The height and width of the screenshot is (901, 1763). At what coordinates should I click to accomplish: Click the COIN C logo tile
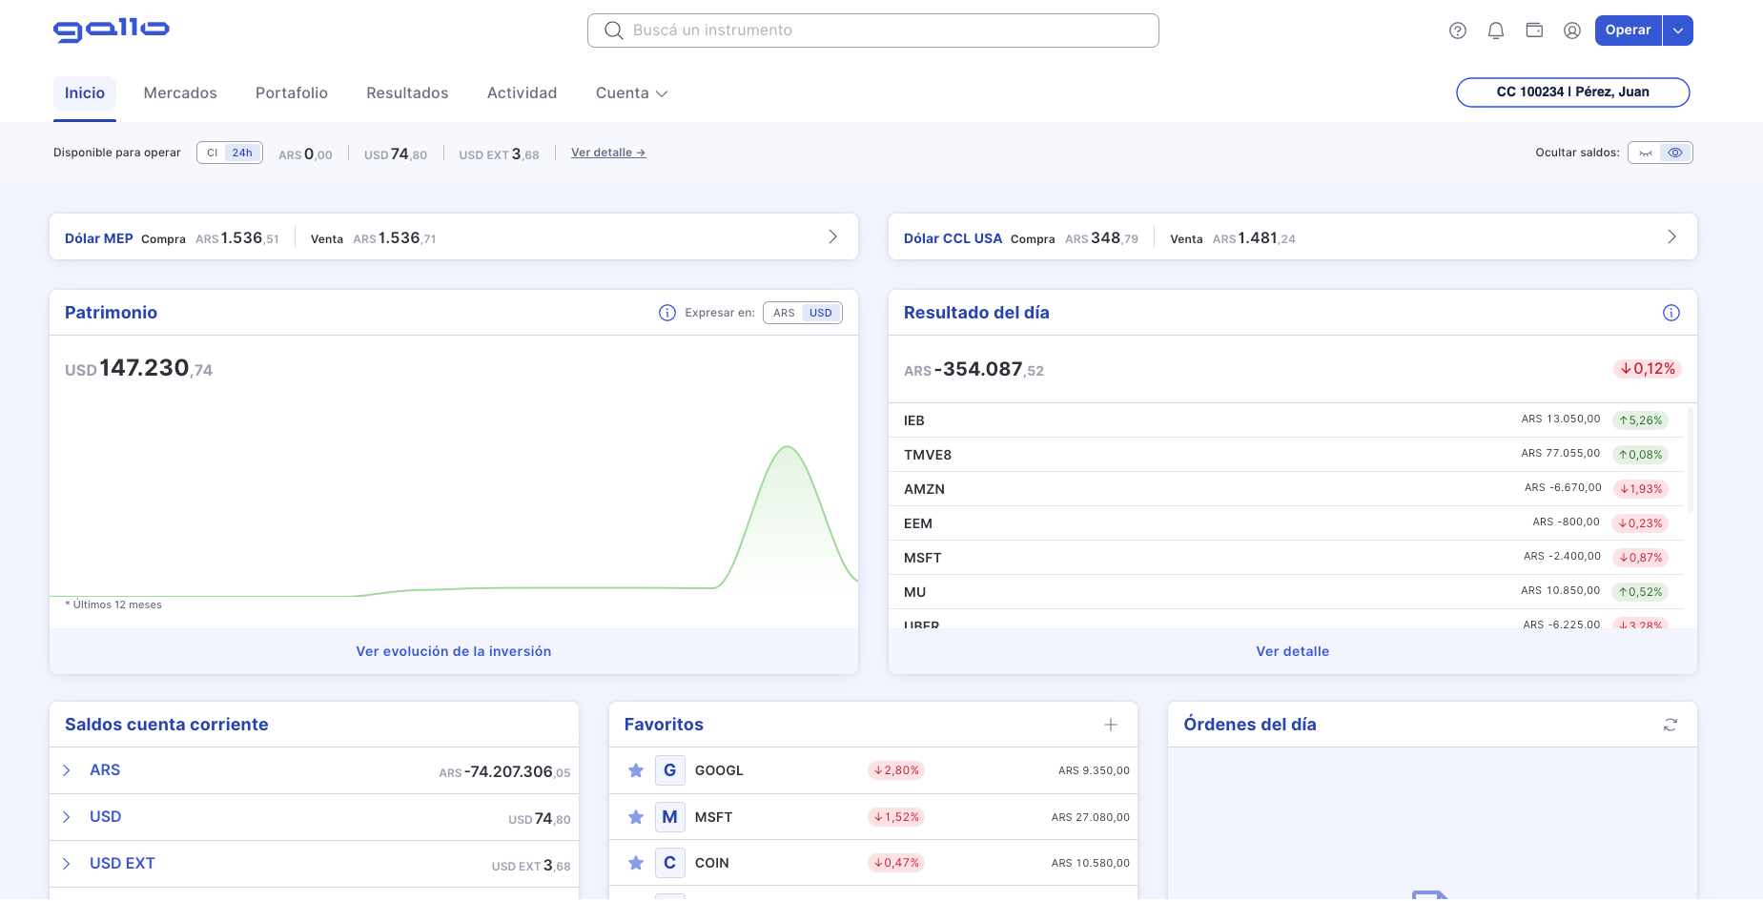click(670, 863)
